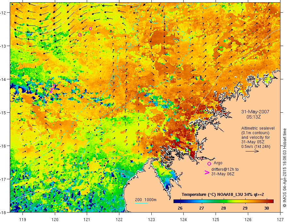
Task: Click the longitude axis label '127'
Action: [280, 219]
